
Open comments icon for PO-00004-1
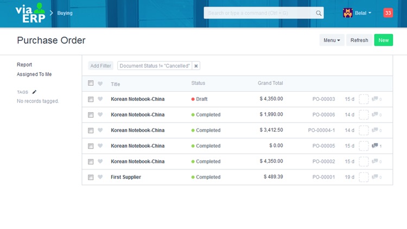pos(374,130)
